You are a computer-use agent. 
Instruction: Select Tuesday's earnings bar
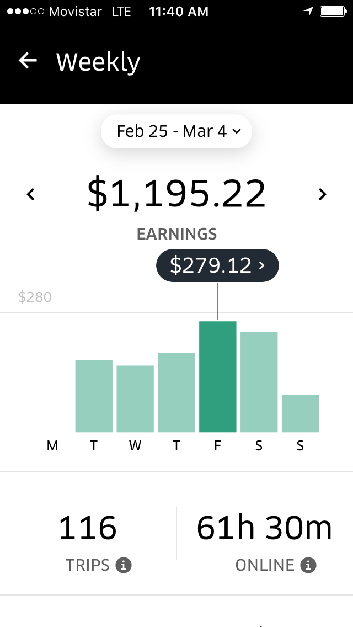pos(94,396)
